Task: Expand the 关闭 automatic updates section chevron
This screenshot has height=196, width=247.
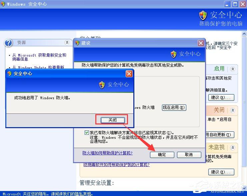Action: [233, 110]
